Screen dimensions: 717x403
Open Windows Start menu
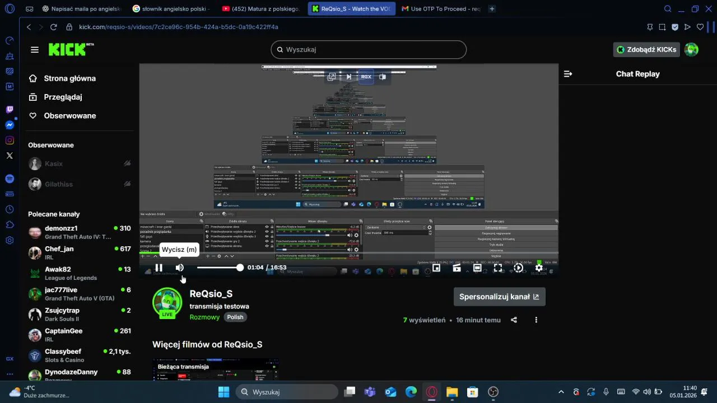(x=224, y=392)
